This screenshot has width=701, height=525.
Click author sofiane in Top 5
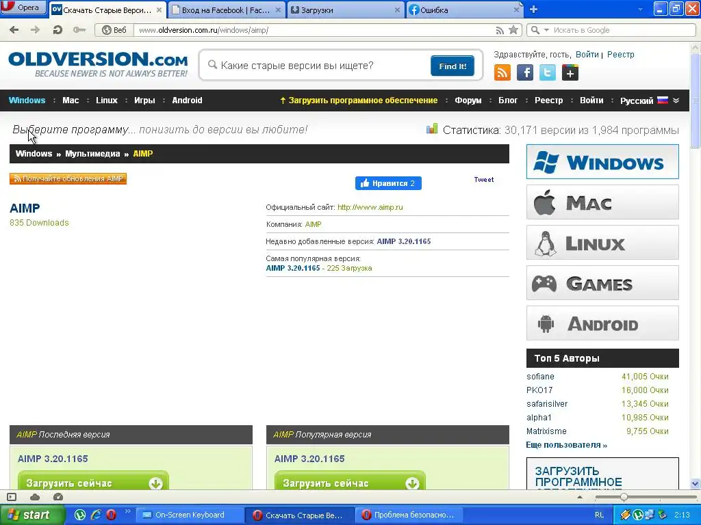point(540,377)
